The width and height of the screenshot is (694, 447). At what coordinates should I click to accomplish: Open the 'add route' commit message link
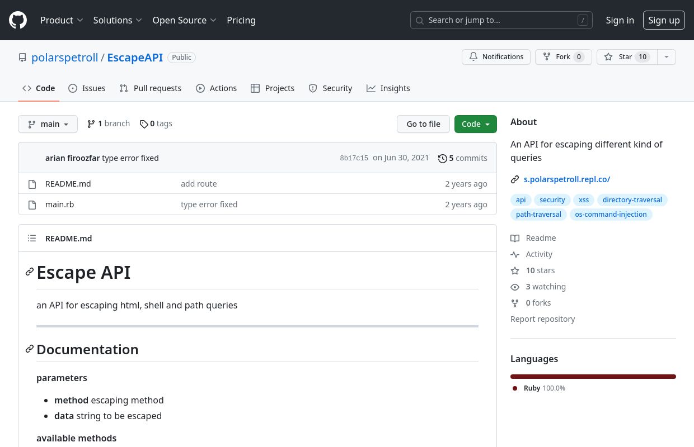click(199, 184)
